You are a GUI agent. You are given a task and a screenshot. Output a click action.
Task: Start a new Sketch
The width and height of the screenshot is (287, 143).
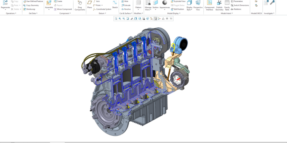115,3
